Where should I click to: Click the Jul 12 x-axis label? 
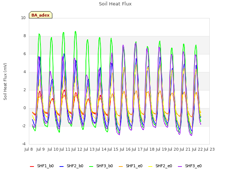coord(77,149)
